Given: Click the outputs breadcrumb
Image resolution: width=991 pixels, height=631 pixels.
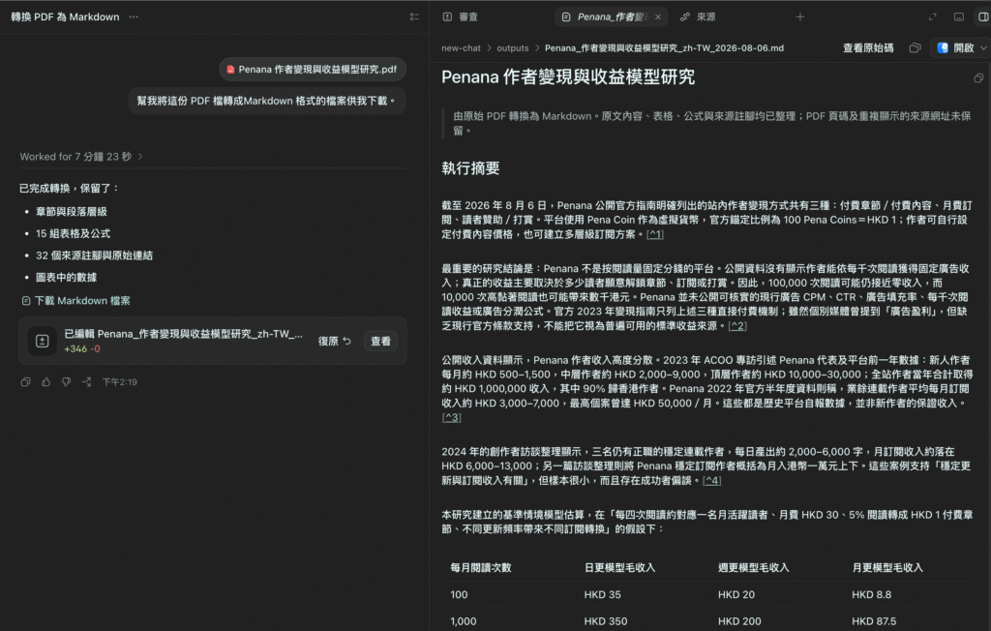Looking at the screenshot, I should 513,48.
